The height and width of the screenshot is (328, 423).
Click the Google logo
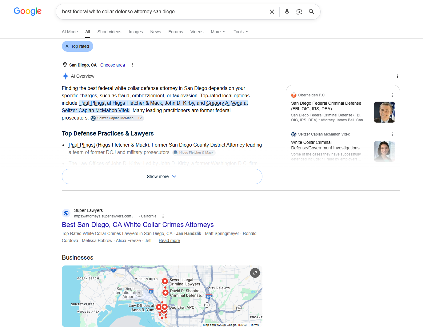click(x=28, y=11)
